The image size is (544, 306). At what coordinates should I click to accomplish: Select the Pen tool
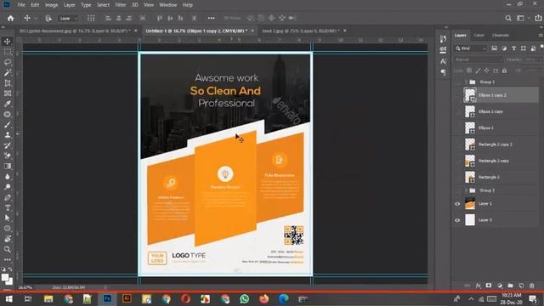coord(8,197)
